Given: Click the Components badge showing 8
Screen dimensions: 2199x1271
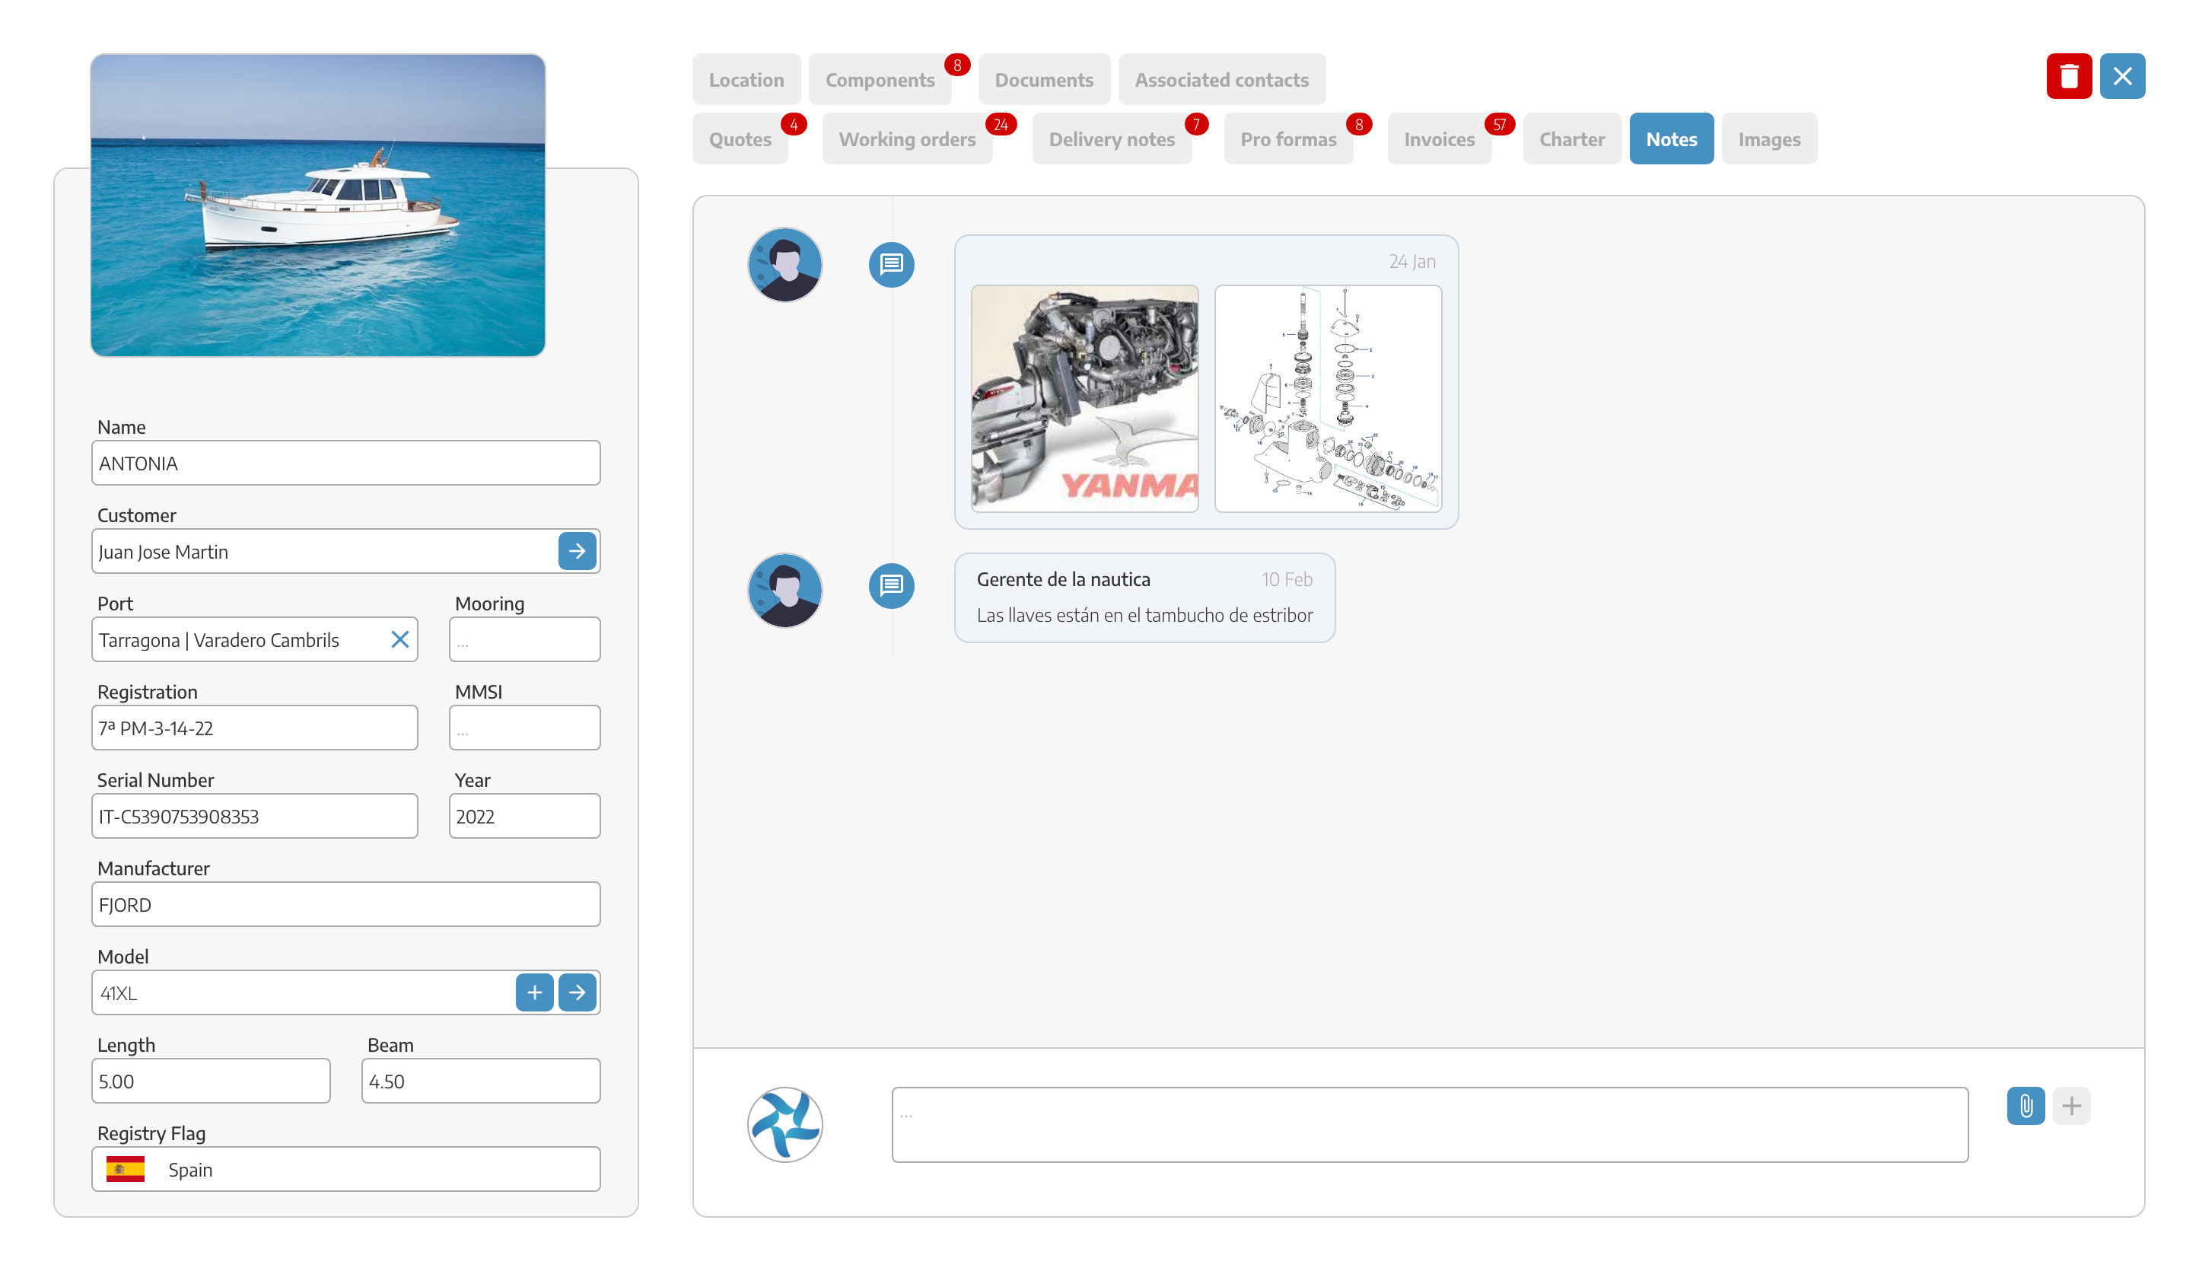Looking at the screenshot, I should (x=957, y=65).
